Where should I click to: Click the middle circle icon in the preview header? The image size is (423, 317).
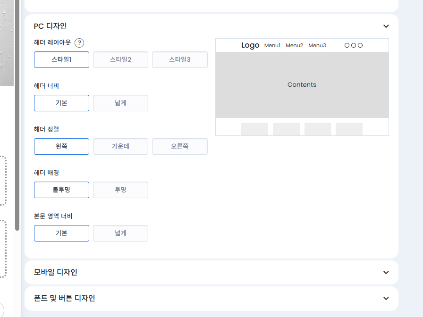[x=354, y=45]
